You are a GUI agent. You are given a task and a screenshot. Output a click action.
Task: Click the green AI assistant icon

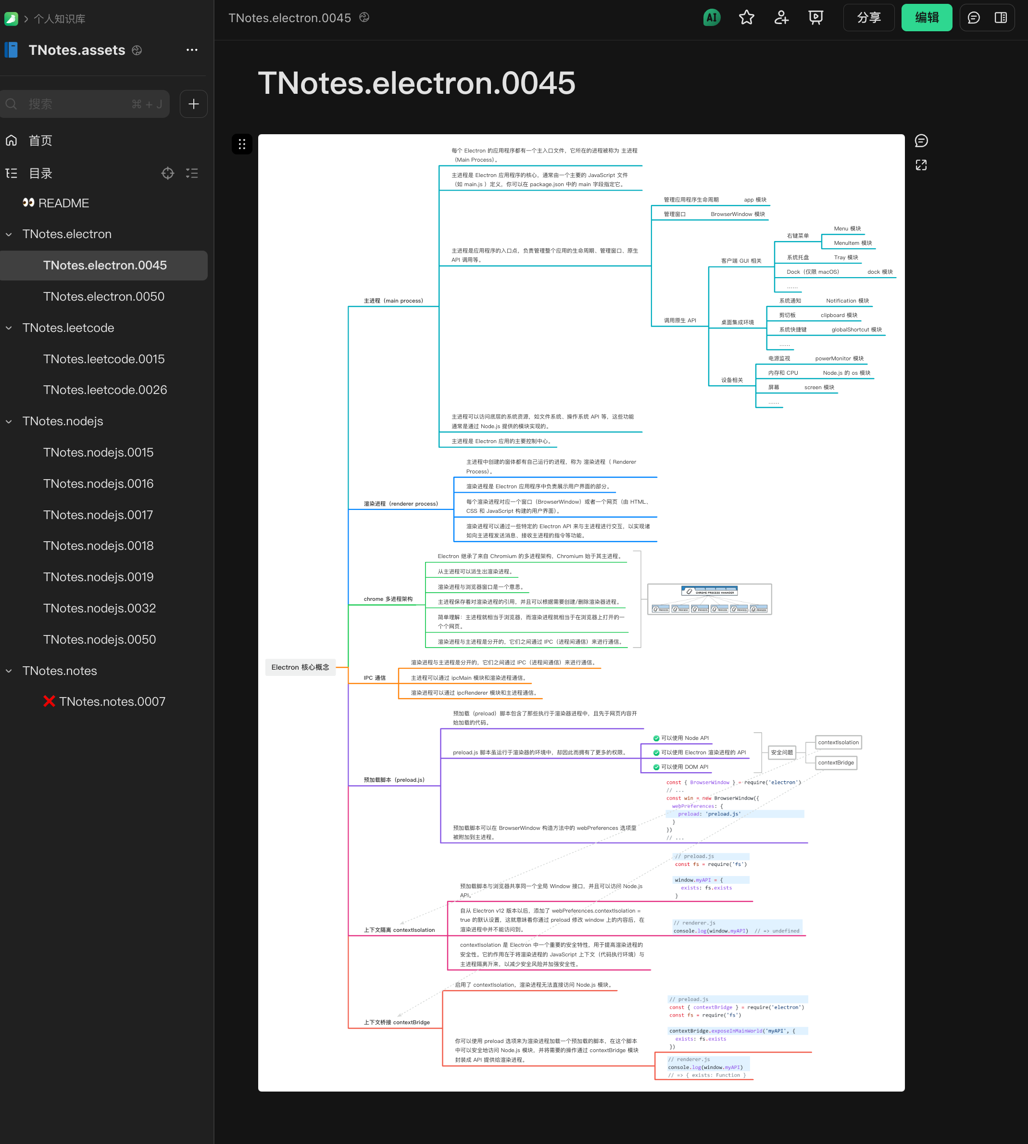tap(711, 17)
